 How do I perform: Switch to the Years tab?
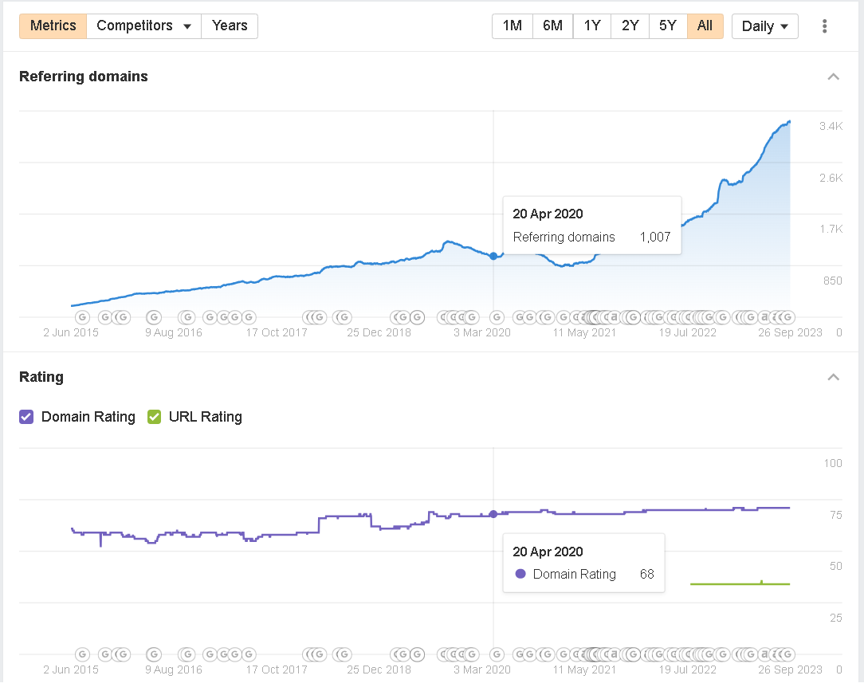coord(230,26)
